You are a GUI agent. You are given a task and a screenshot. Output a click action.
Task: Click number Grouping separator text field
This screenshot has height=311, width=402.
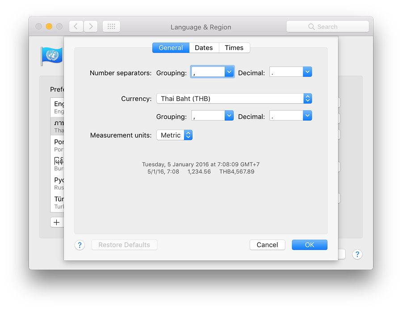click(x=208, y=72)
